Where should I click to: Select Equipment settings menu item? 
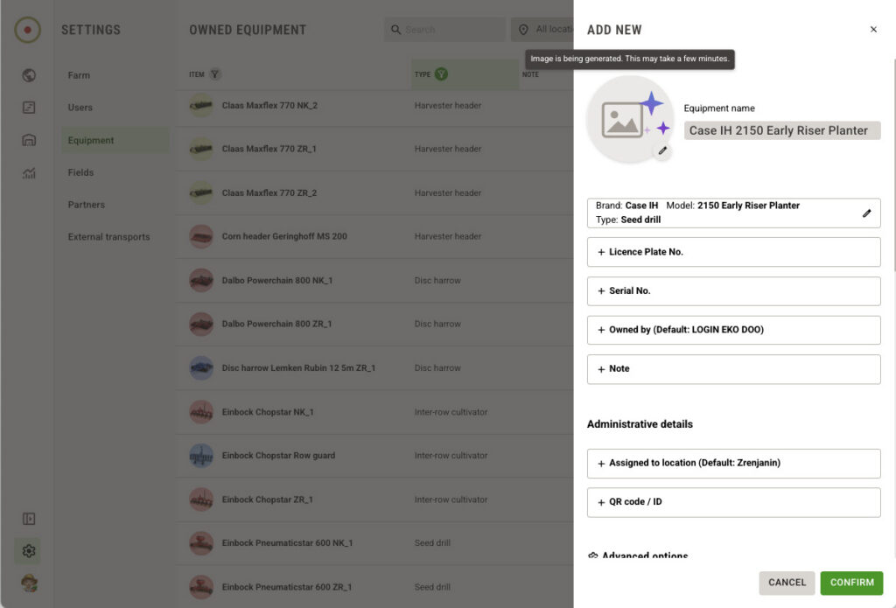point(115,140)
